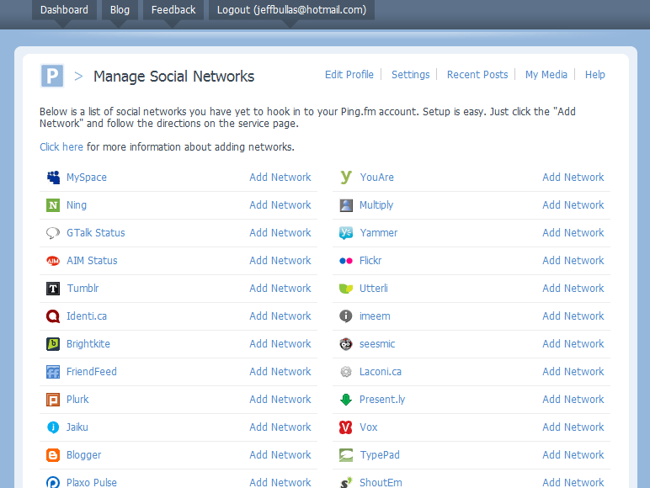Open the imeem name link

tap(375, 316)
